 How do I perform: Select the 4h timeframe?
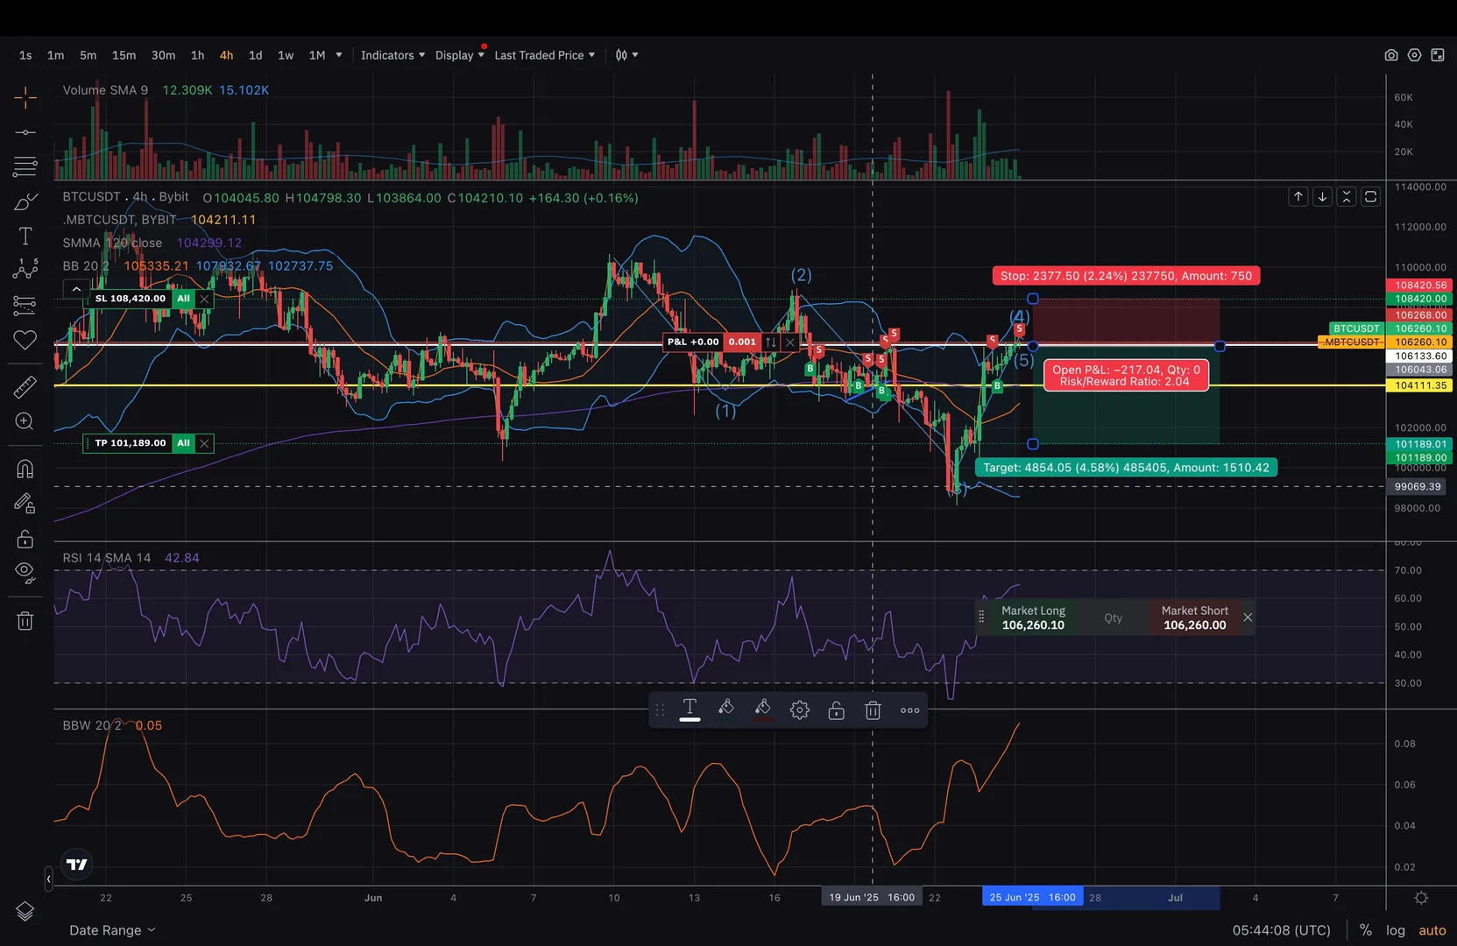click(x=227, y=55)
